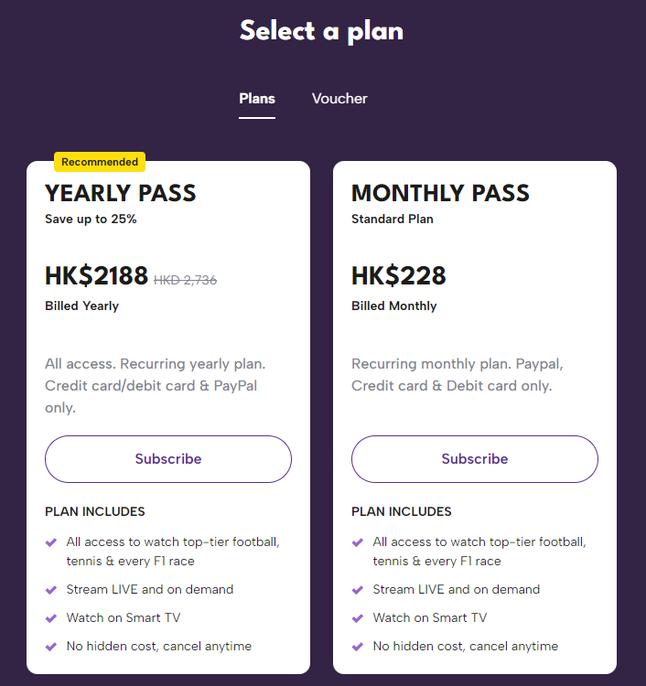Image resolution: width=646 pixels, height=686 pixels.
Task: Click the crossed-out HKD 2,736 price
Action: [x=185, y=281]
